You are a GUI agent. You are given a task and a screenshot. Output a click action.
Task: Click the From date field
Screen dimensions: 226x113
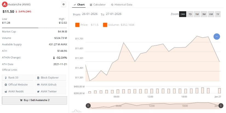pyautogui.click(x=90, y=14)
